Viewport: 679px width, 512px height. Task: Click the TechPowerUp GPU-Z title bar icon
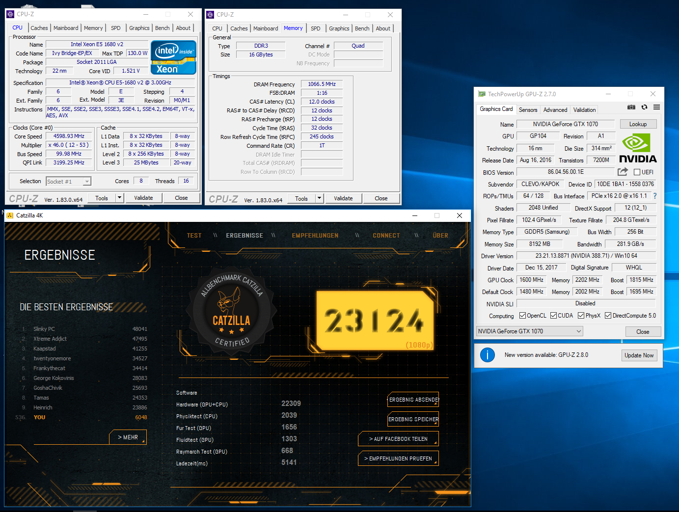pyautogui.click(x=482, y=94)
